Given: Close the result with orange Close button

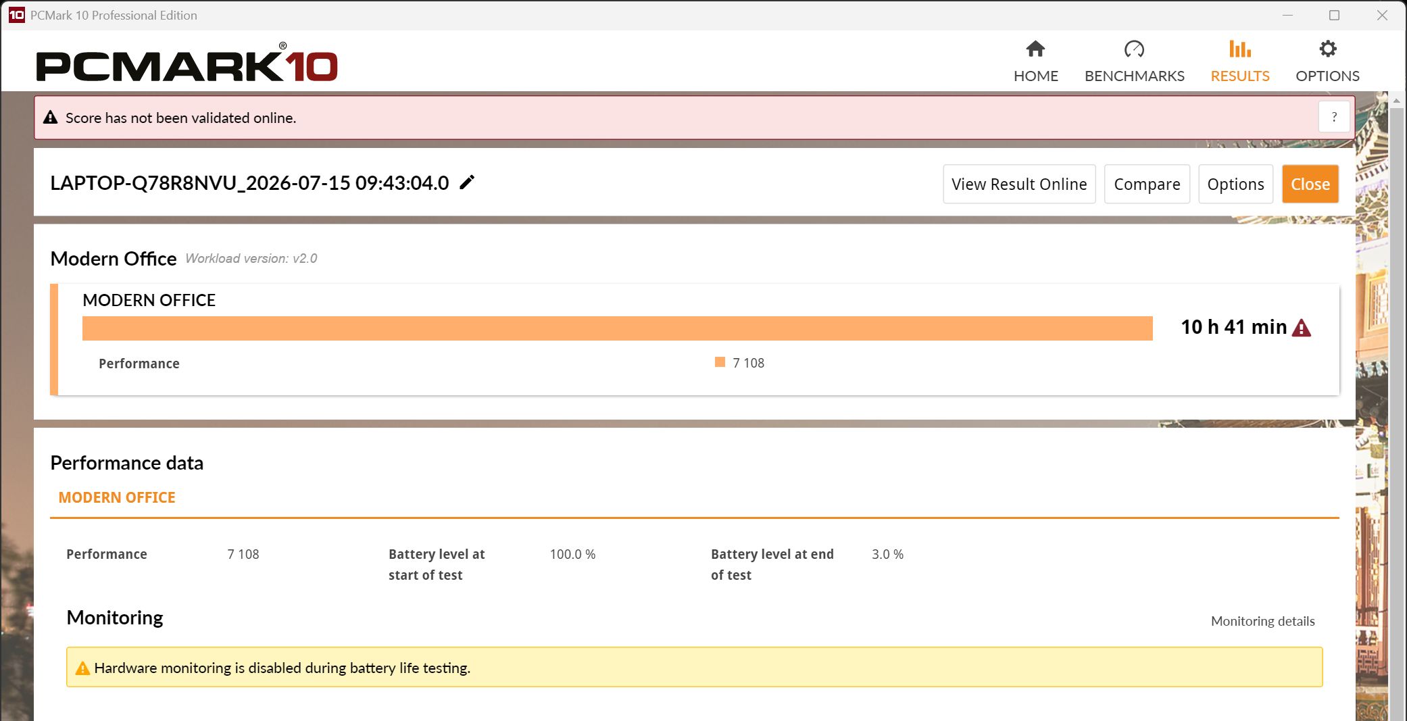Looking at the screenshot, I should coord(1310,184).
